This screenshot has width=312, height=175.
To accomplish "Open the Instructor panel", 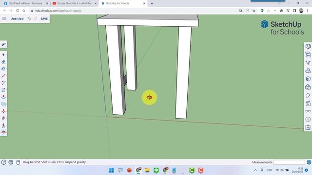I will (308, 63).
